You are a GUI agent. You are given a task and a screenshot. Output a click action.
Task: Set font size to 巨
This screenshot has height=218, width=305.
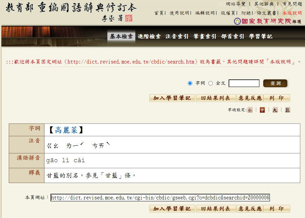pyautogui.click(x=287, y=110)
